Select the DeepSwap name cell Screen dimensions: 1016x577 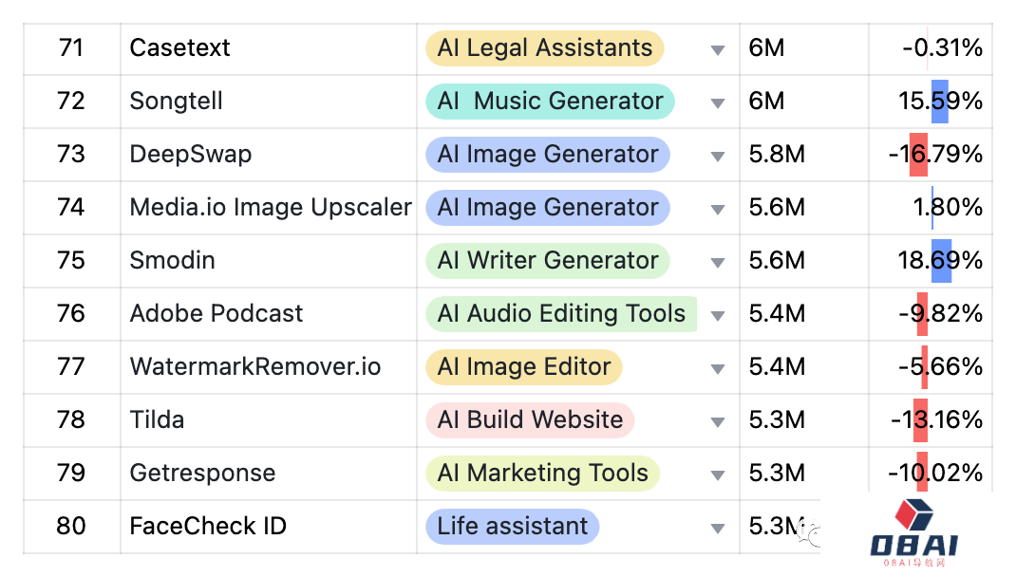269,155
